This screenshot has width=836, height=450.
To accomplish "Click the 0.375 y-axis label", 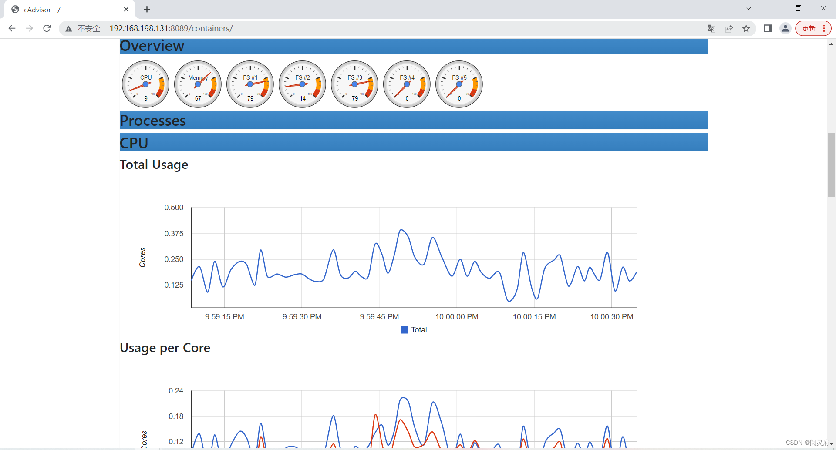I will pos(174,234).
